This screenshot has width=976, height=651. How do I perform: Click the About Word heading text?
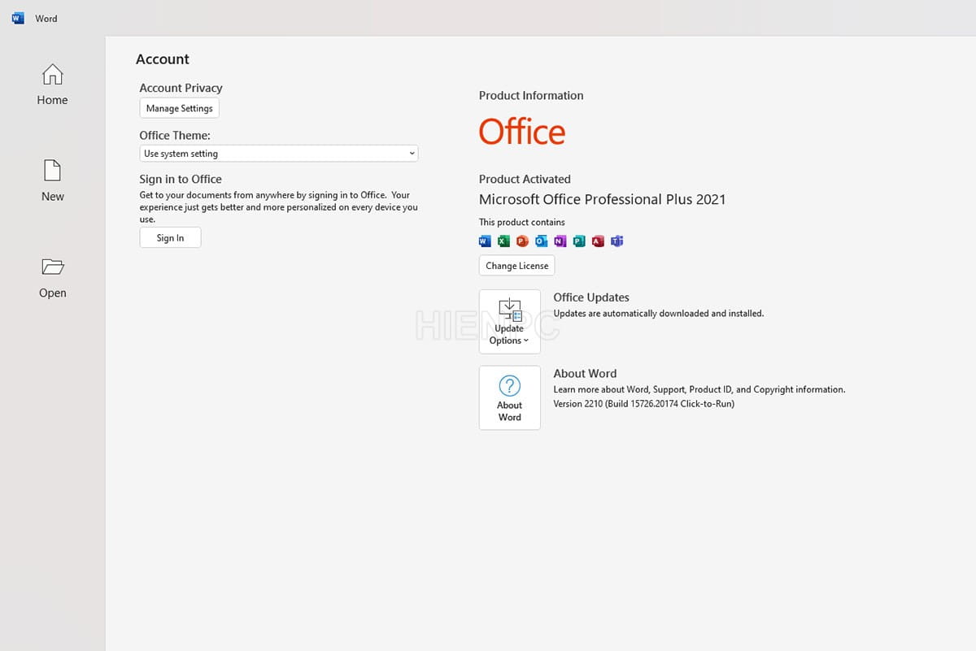585,374
